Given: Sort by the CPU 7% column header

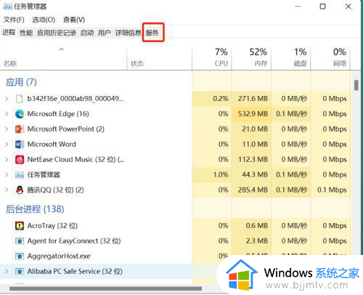Looking at the screenshot, I should pos(212,58).
